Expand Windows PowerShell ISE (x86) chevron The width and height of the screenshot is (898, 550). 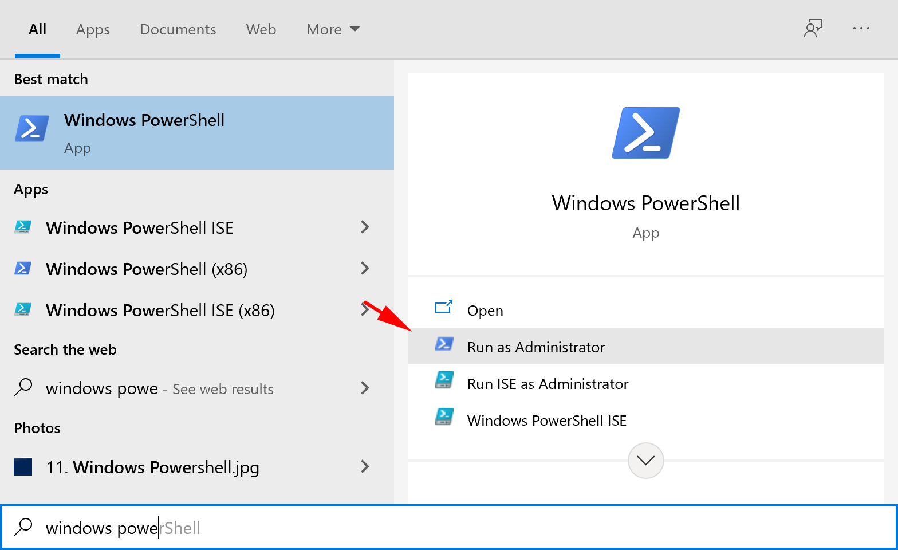coord(365,309)
